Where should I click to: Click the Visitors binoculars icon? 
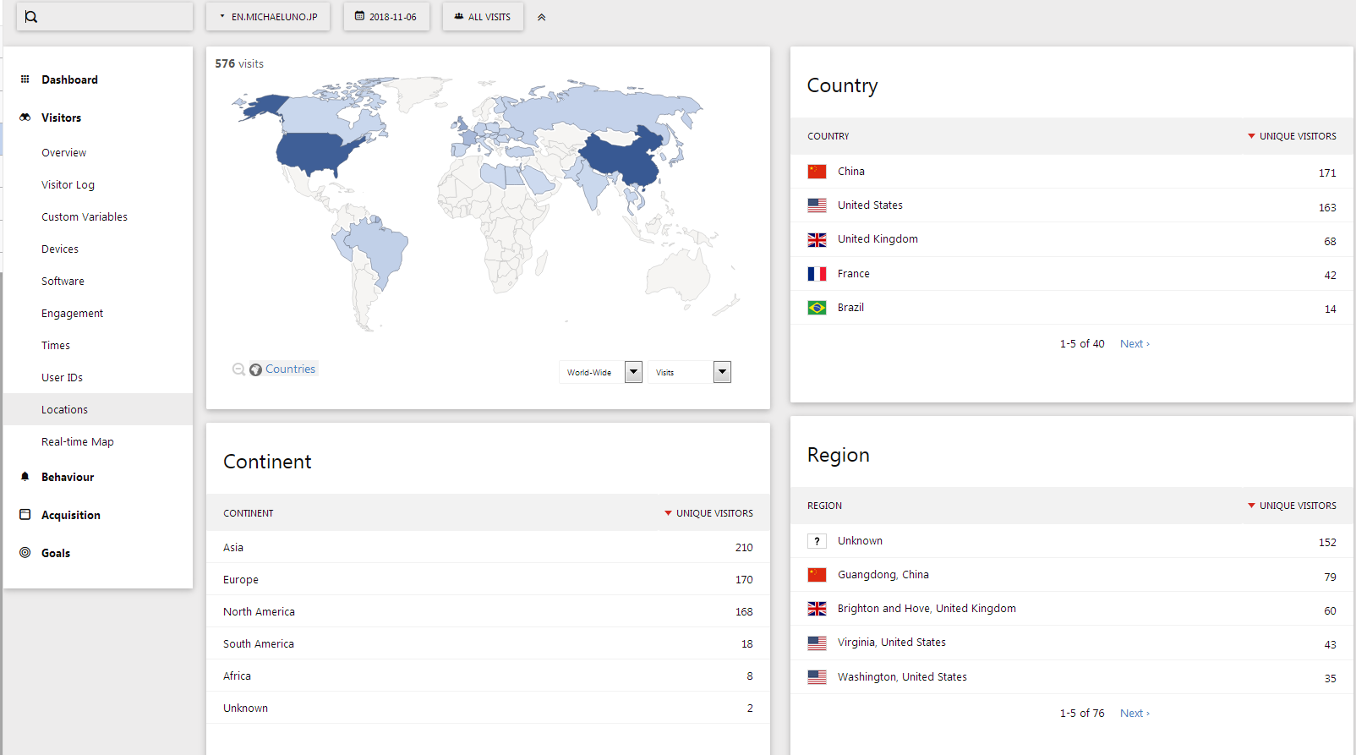tap(25, 118)
